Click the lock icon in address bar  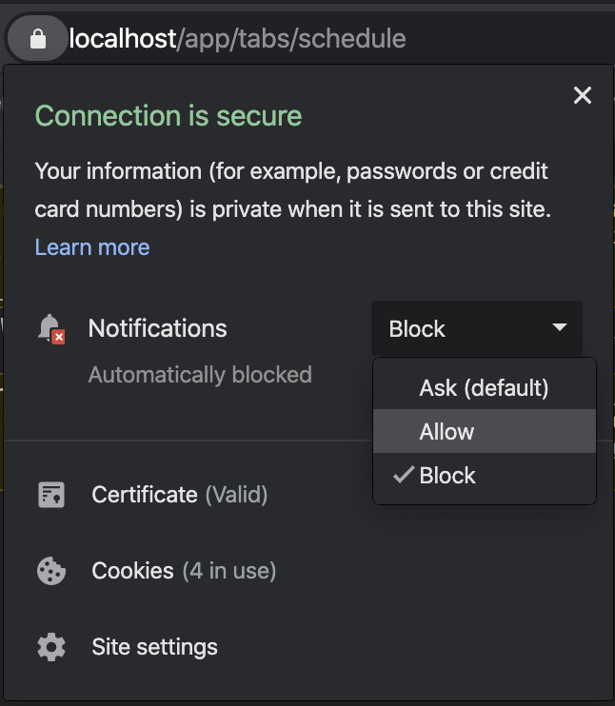tap(38, 39)
